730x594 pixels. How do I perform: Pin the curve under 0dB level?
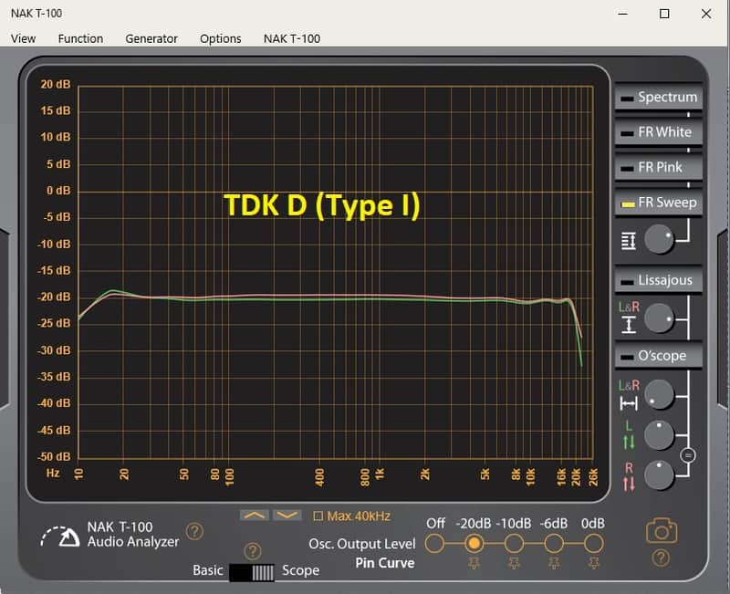pyautogui.click(x=593, y=564)
